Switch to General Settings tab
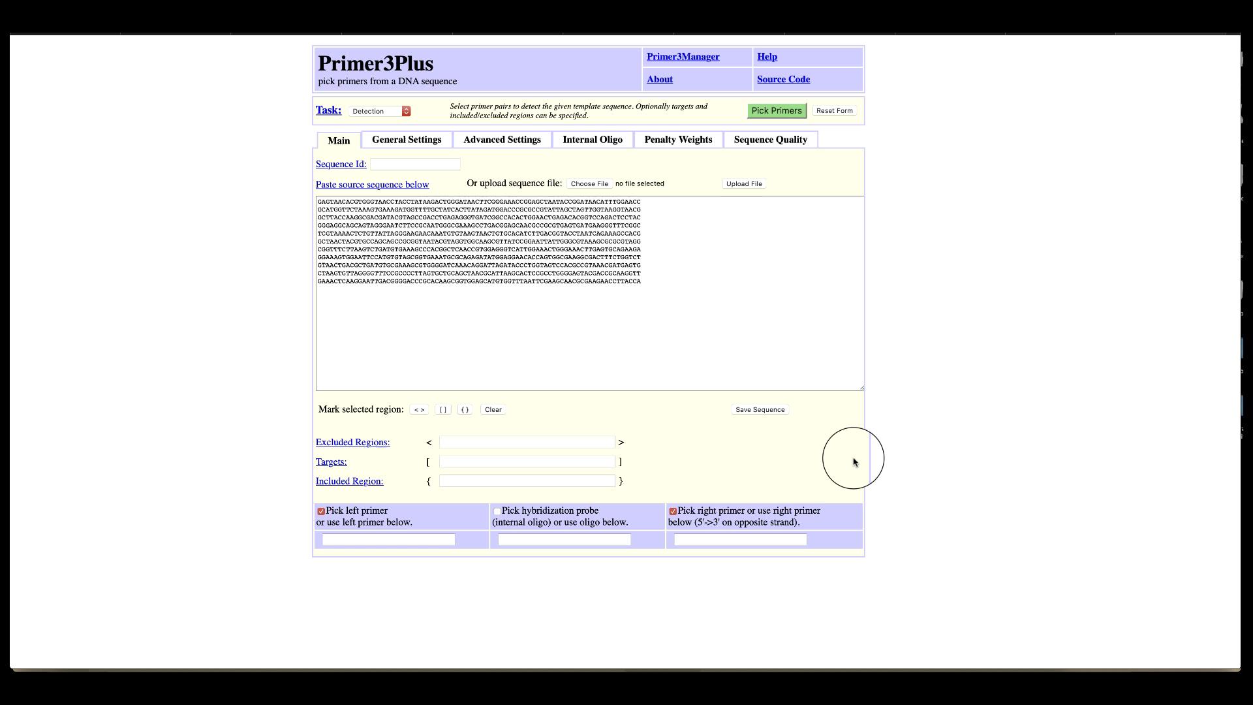Viewport: 1253px width, 705px height. point(407,140)
